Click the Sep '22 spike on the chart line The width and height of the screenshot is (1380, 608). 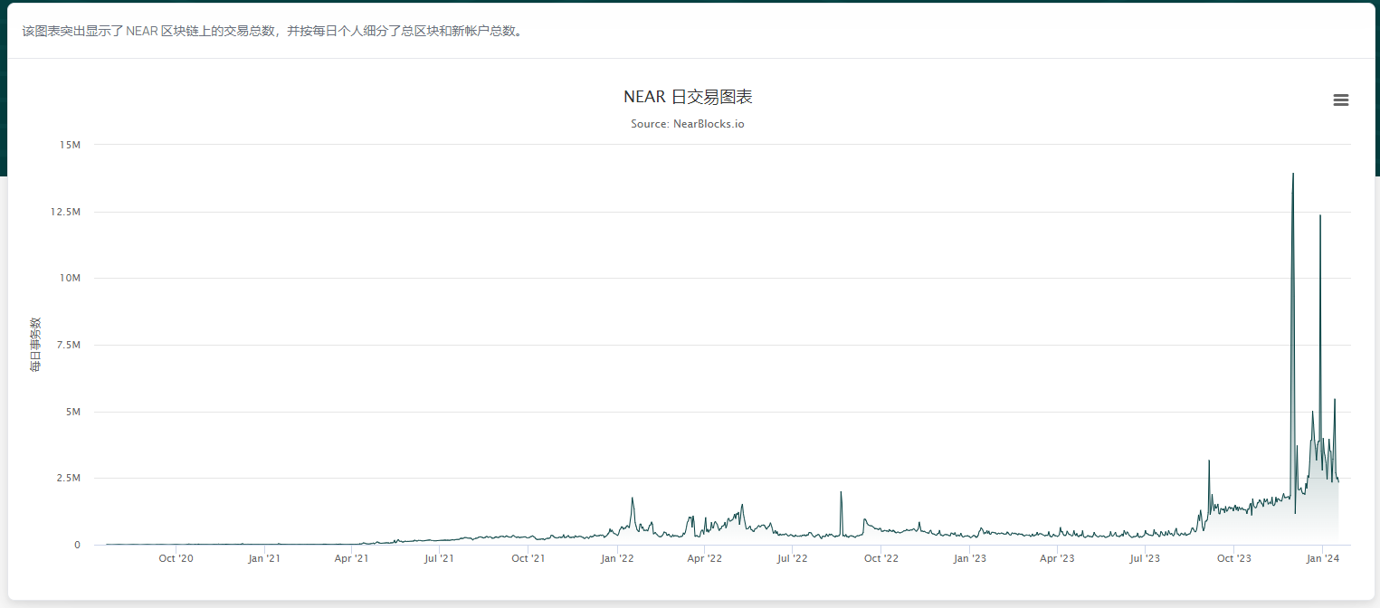coord(841,492)
